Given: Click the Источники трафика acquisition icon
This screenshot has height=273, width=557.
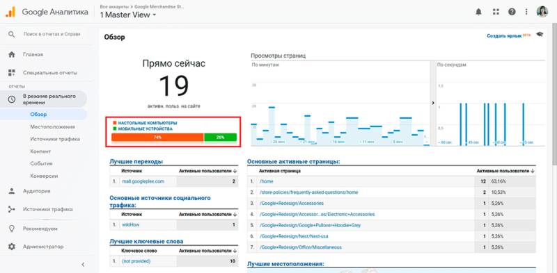Looking at the screenshot, I should coord(12,209).
